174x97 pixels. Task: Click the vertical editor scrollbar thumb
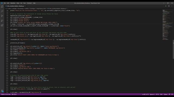point(173,49)
